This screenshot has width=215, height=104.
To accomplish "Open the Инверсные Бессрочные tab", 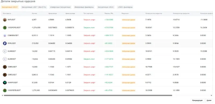I will pos(60,7).
